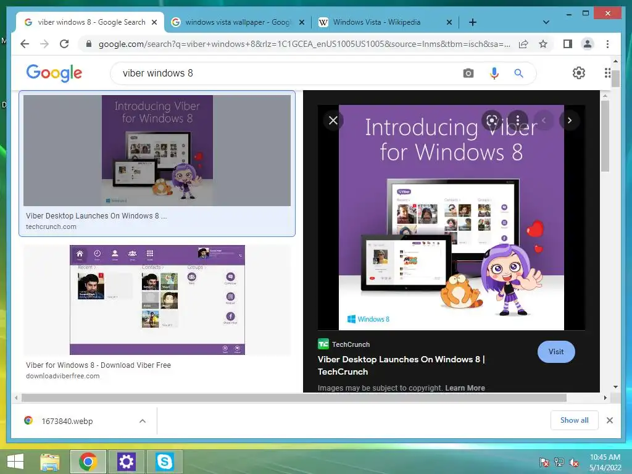632x474 pixels.
Task: Click the browser forward arrow
Action: point(44,44)
